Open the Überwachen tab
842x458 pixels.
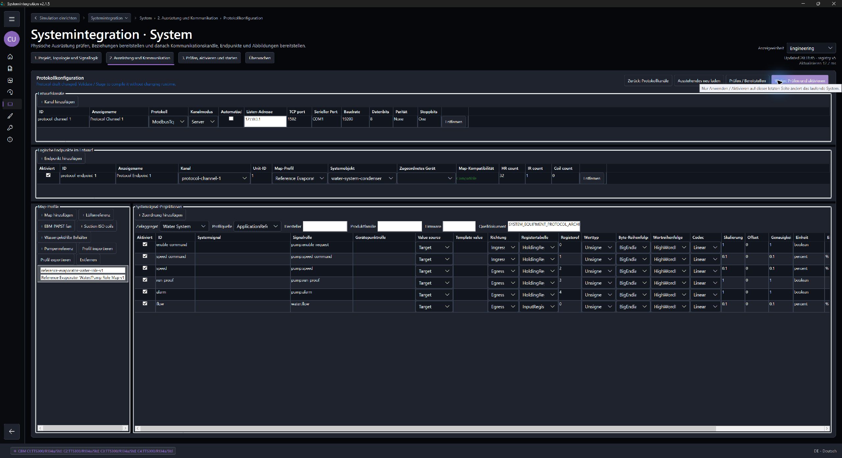point(260,58)
